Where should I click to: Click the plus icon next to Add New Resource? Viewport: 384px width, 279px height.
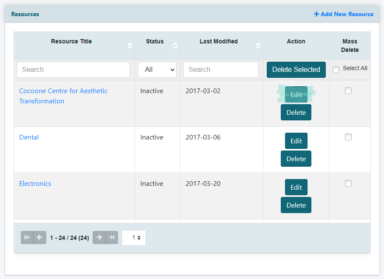(x=316, y=14)
